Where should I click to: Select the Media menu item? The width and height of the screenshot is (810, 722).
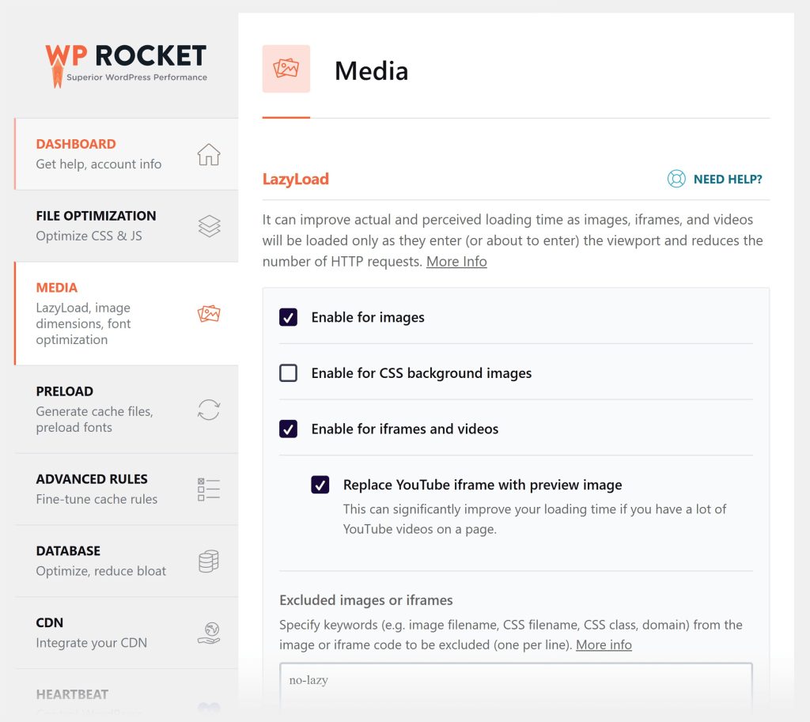point(127,313)
